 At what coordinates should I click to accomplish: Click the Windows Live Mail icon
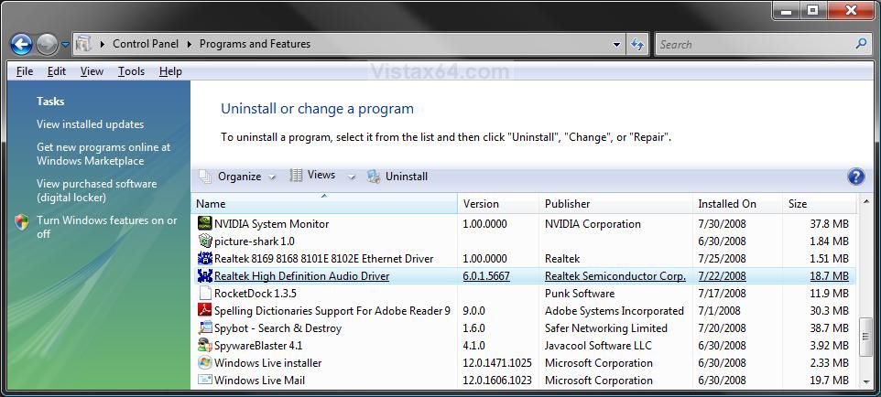tap(205, 381)
